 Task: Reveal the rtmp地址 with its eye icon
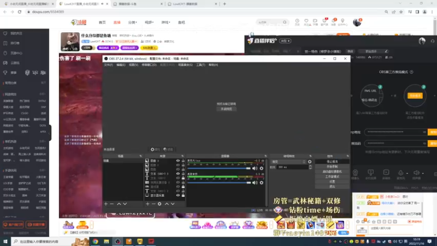(x=424, y=132)
